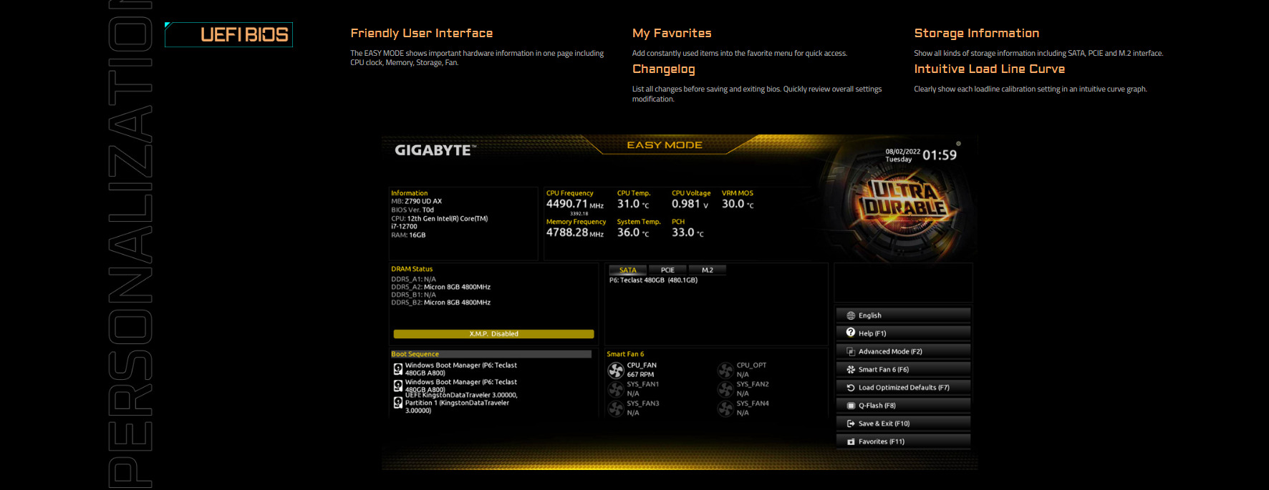Screen dimensions: 1269x490
Task: Click the Information panel title
Action: point(410,193)
